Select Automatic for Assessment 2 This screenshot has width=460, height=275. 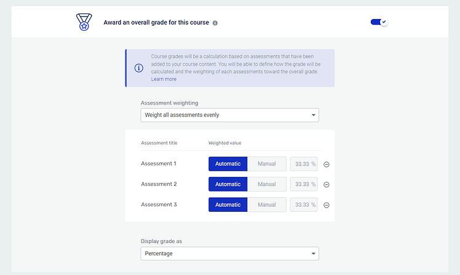tap(228, 184)
